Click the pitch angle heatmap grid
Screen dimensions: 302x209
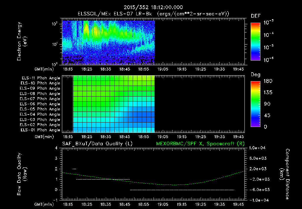click(114, 104)
